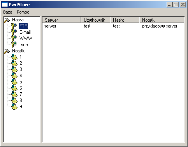Click 'test' in the Użytkownik column
The width and height of the screenshot is (188, 147).
(x=87, y=26)
